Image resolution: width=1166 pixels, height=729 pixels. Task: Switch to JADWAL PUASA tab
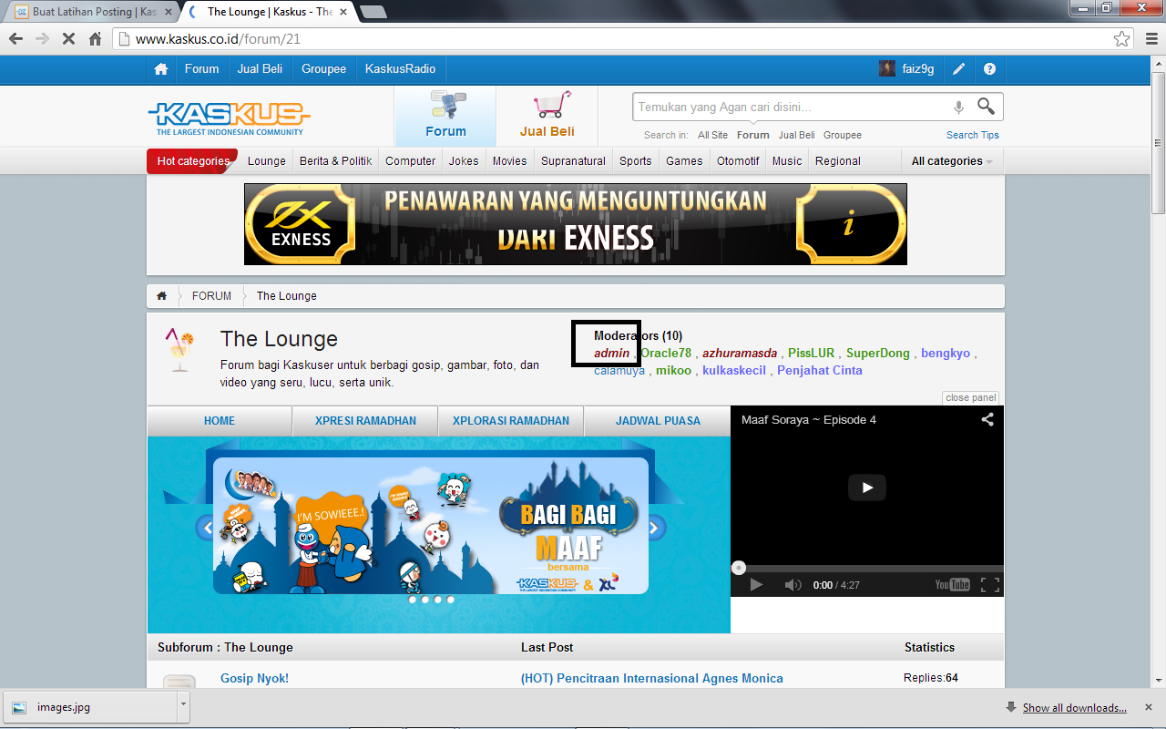point(658,421)
